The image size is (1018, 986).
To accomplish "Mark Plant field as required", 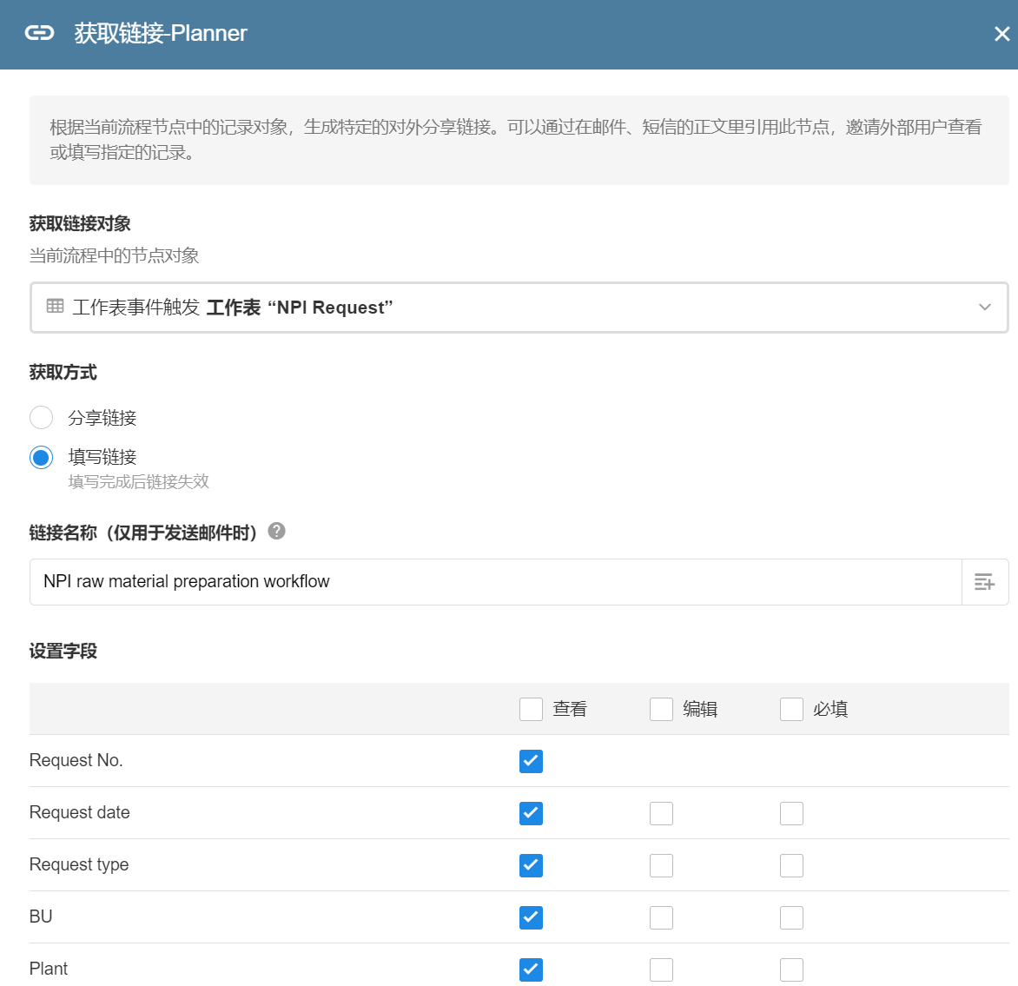I will coord(791,969).
